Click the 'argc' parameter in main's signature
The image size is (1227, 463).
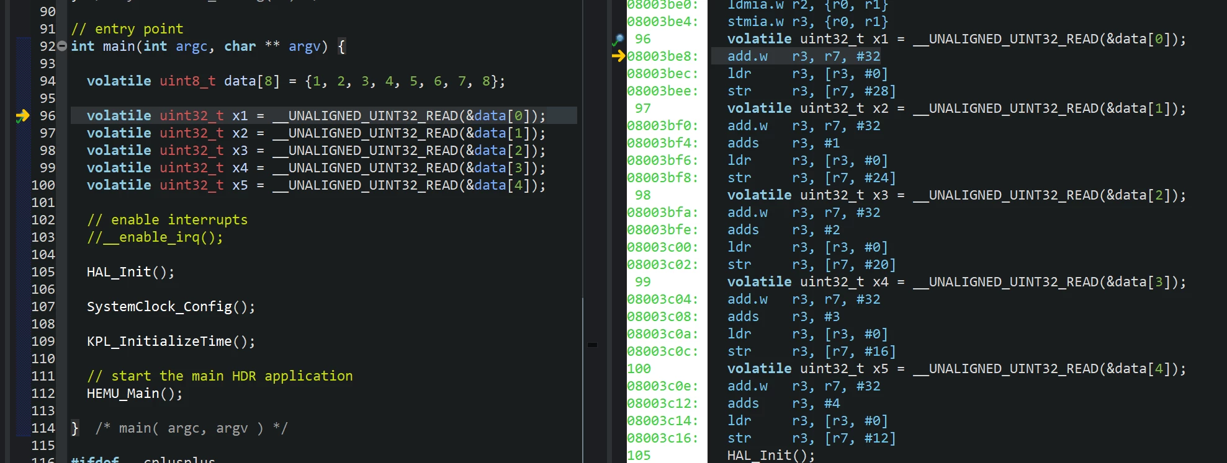tap(191, 46)
